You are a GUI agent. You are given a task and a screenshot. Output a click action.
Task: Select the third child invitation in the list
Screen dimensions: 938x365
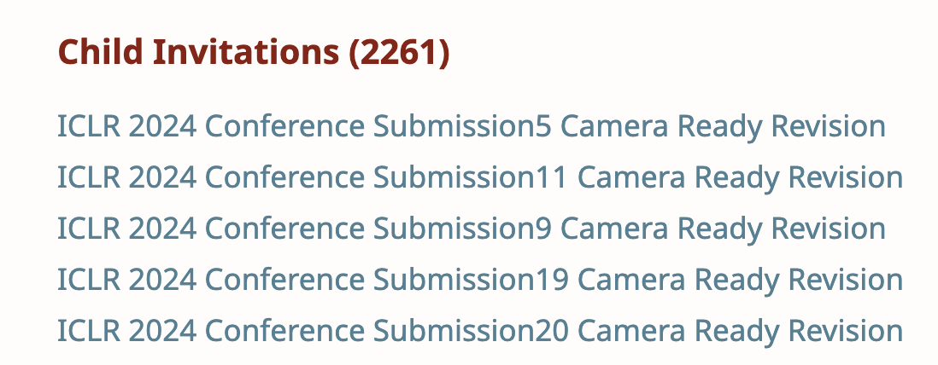click(471, 229)
